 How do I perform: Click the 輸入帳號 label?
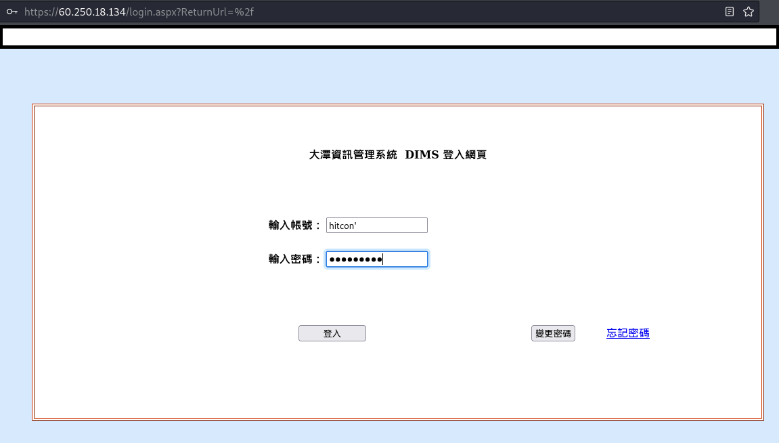coord(294,226)
